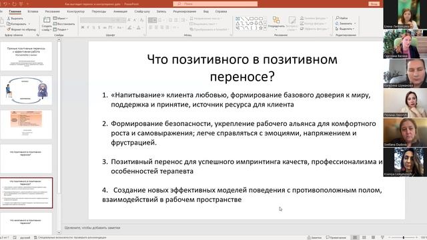427x240 pixels.
Task: Click the numbered list button
Action: (160, 20)
